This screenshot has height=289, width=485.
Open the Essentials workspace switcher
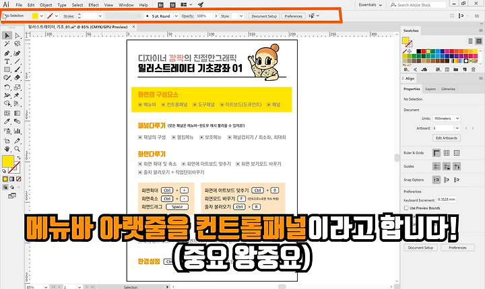tap(370, 5)
